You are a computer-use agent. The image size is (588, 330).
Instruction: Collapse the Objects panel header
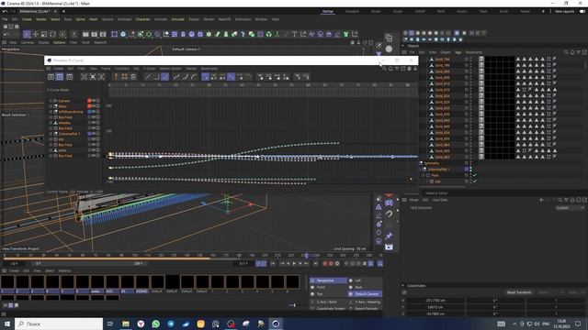(x=403, y=46)
